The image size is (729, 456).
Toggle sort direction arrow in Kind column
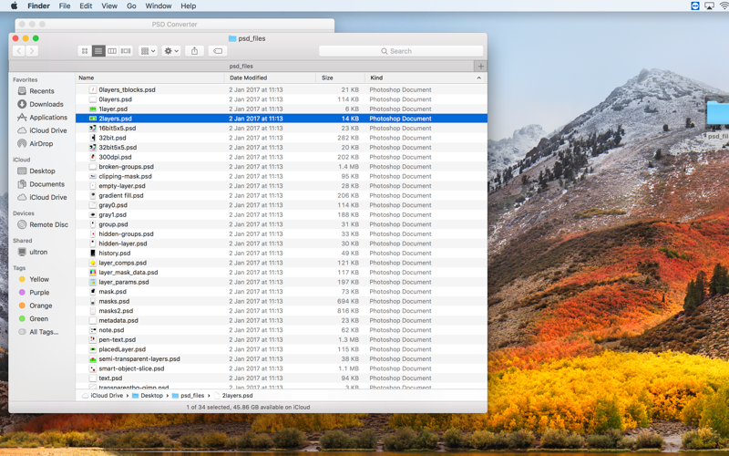pos(479,78)
